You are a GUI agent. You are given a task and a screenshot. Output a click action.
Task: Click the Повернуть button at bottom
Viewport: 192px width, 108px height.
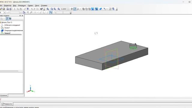pyautogui.click(x=7, y=104)
